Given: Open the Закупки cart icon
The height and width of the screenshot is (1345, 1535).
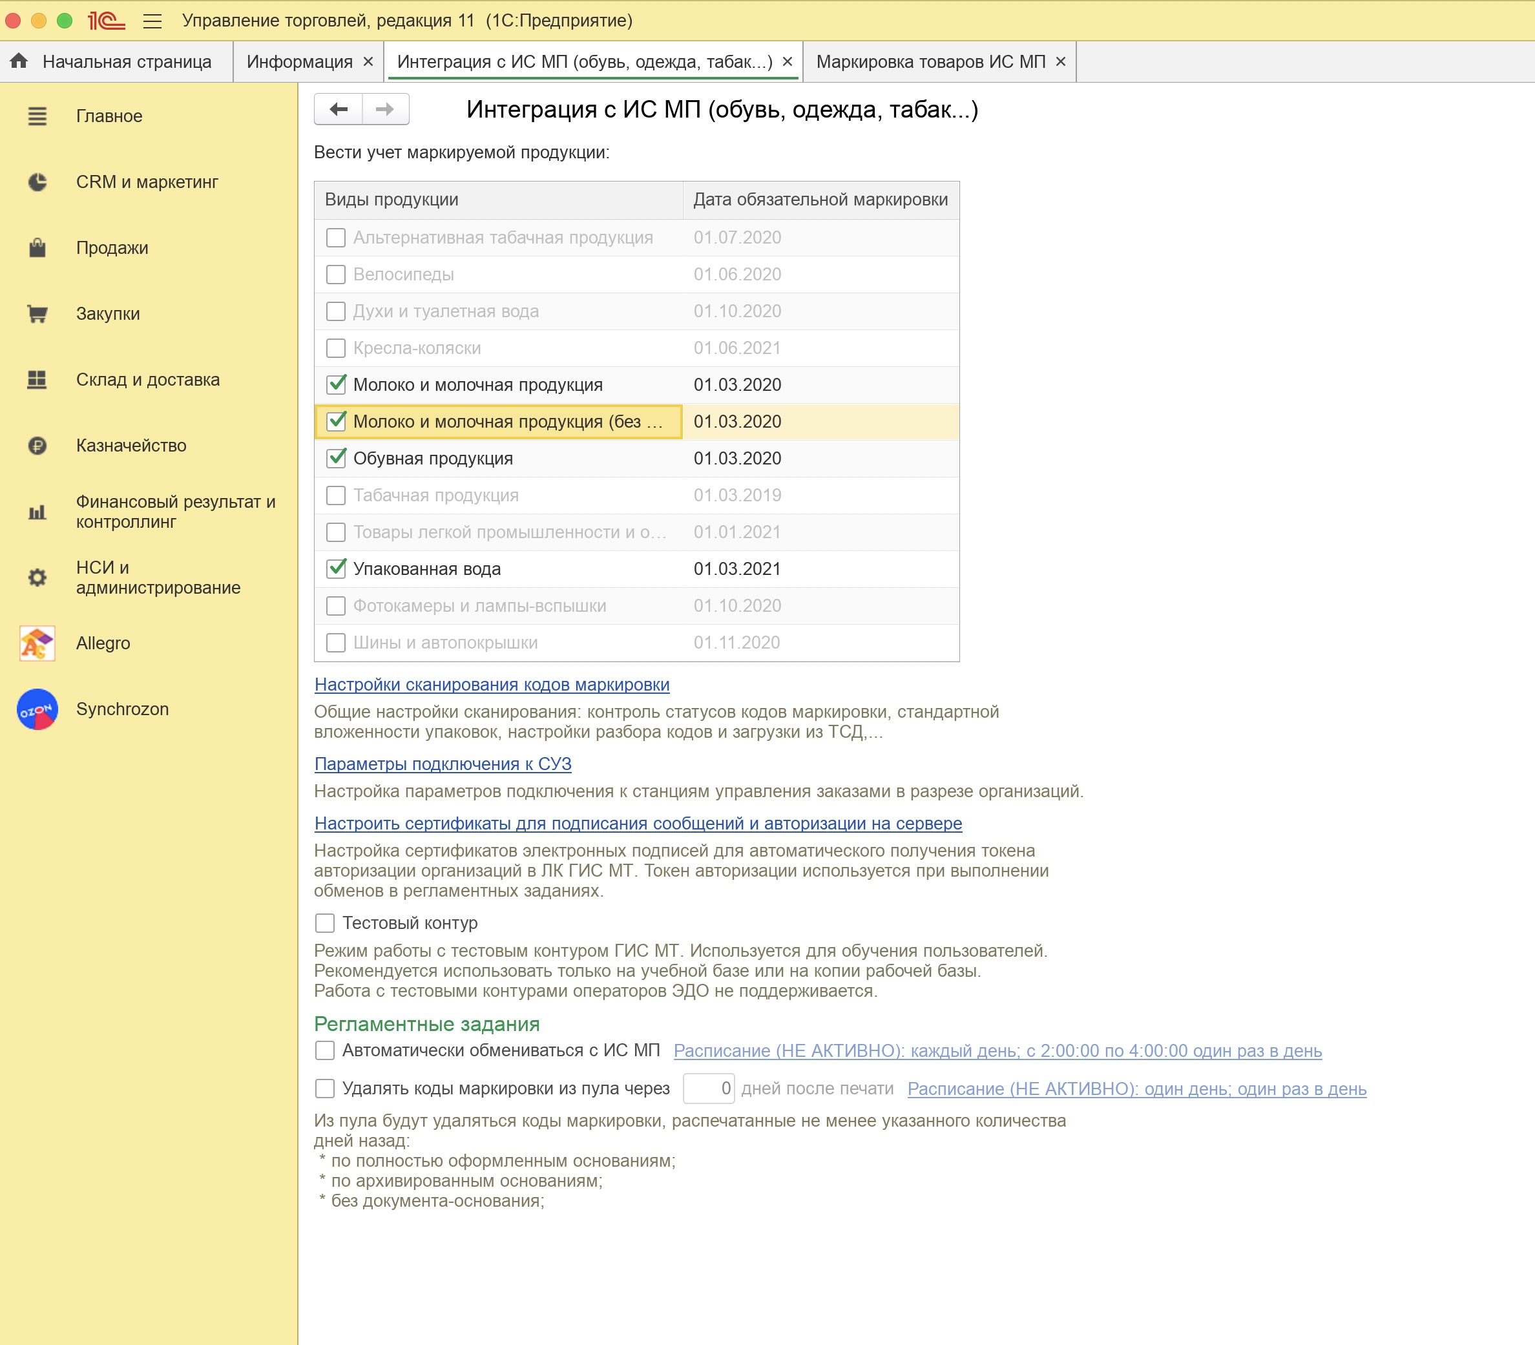Looking at the screenshot, I should click(37, 314).
